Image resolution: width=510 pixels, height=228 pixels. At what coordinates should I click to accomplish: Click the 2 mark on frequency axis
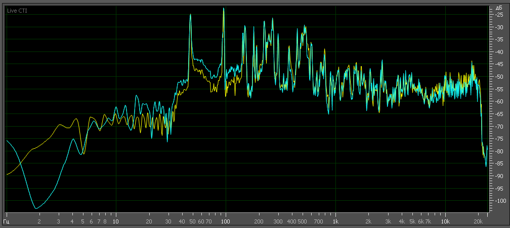point(39,221)
